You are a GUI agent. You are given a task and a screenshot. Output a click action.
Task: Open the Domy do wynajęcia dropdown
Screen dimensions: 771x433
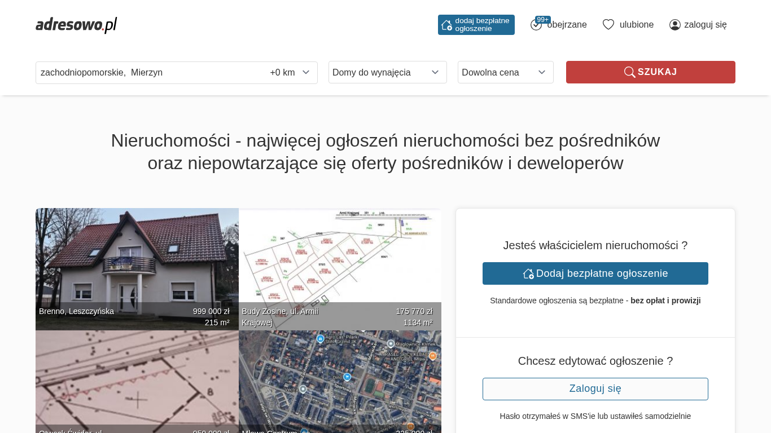[387, 72]
